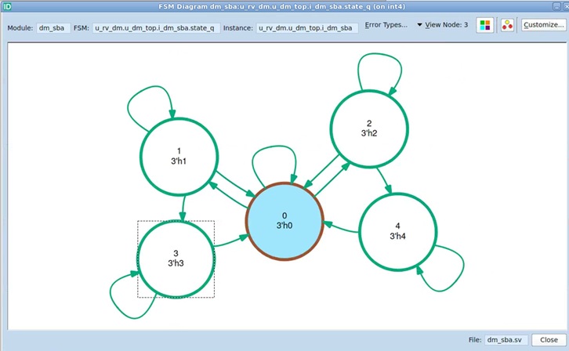
Task: Open the Error Types menu
Action: click(x=386, y=25)
